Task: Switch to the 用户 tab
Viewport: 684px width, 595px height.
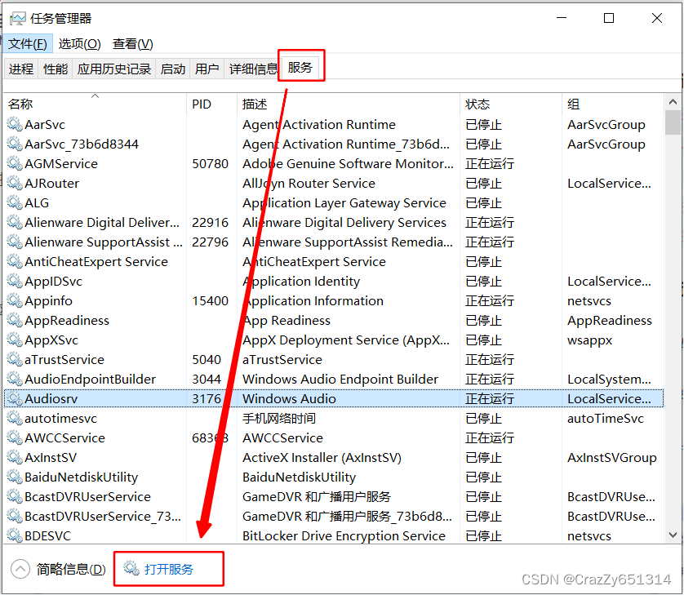Action: pyautogui.click(x=207, y=69)
